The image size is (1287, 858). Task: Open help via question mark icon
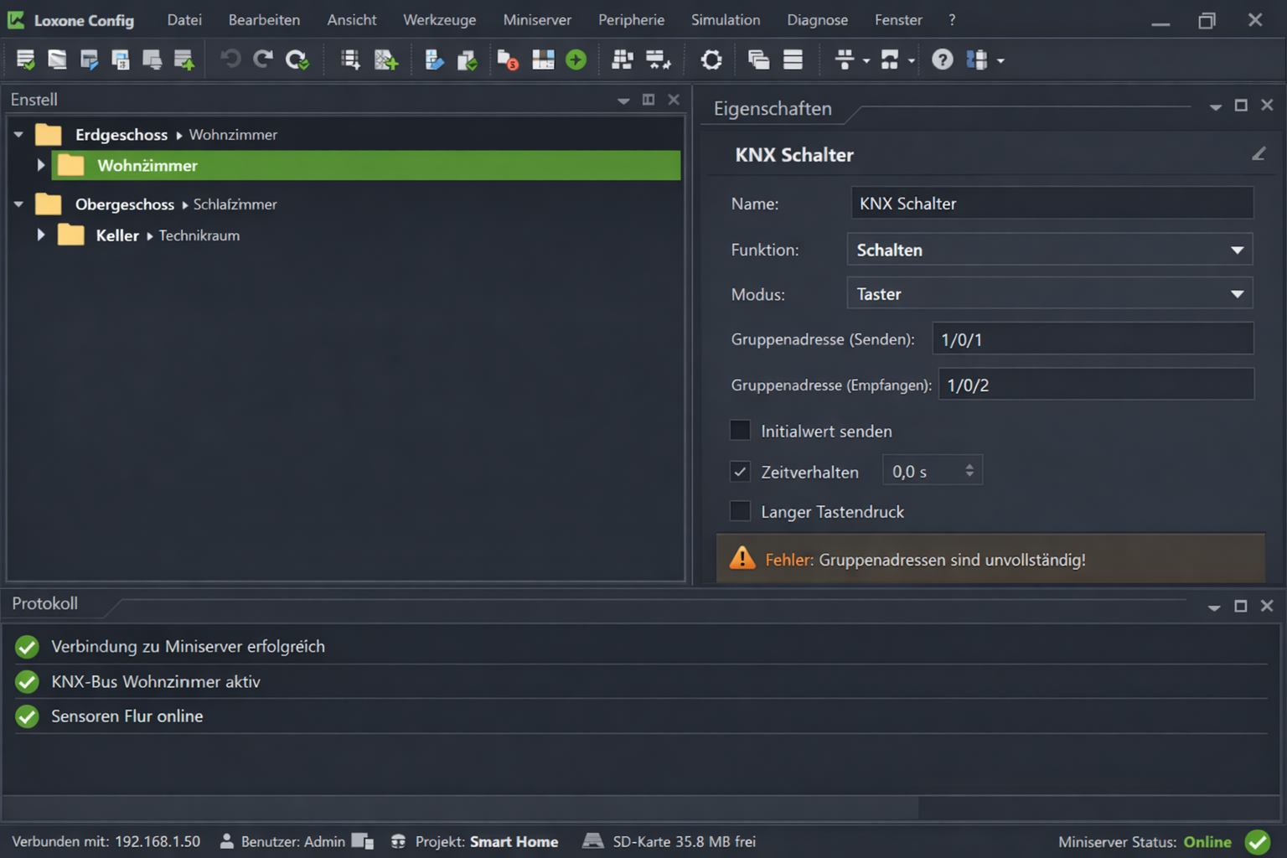point(943,59)
